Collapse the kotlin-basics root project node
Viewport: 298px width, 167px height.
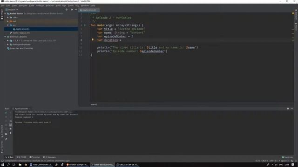click(x=5, y=13)
